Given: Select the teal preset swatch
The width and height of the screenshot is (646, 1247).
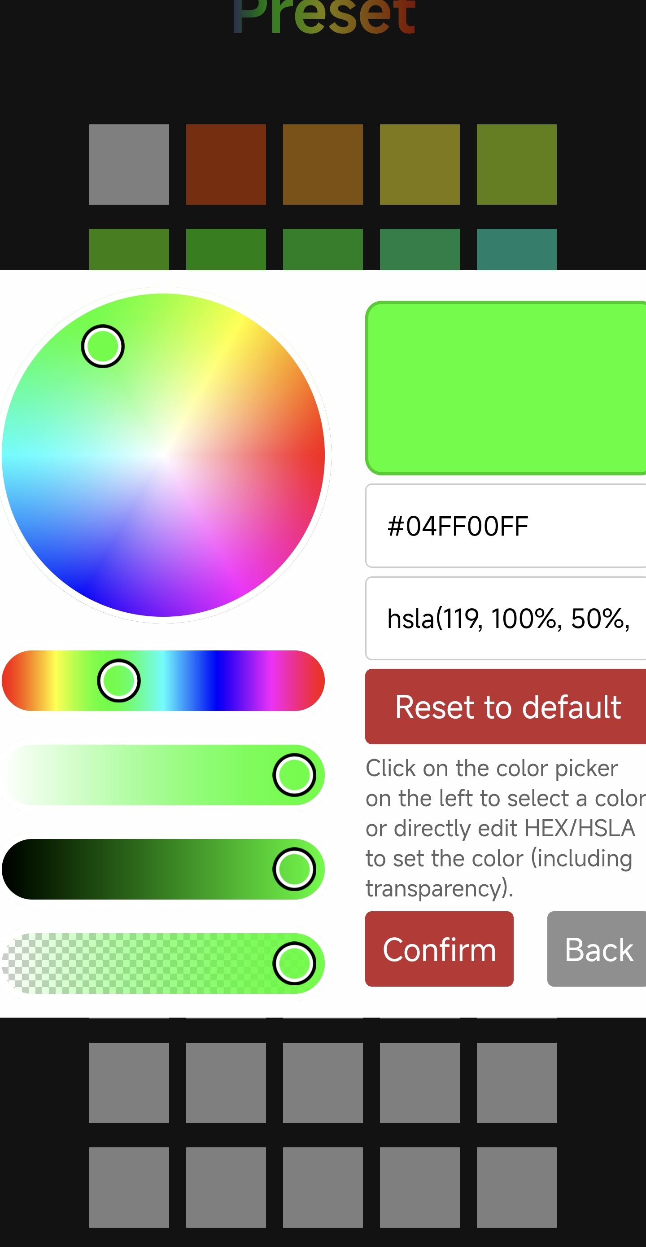Looking at the screenshot, I should pos(516,249).
